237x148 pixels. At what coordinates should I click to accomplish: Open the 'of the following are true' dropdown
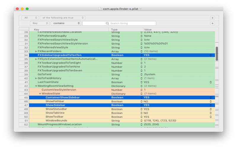pyautogui.click(x=63, y=18)
